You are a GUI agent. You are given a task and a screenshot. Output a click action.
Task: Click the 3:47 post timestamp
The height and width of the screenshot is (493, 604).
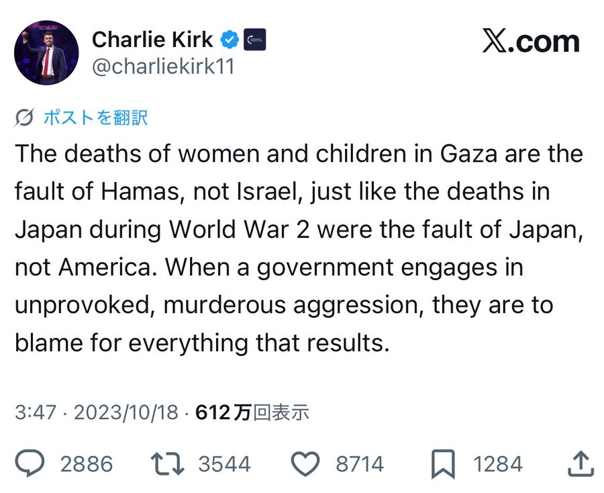[36, 412]
